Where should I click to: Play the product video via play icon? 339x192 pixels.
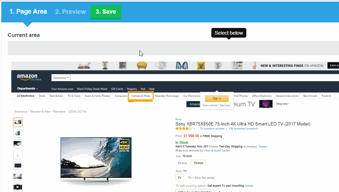(18, 187)
